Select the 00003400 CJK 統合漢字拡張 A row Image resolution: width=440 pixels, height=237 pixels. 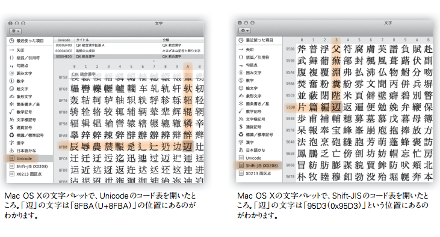(129, 45)
